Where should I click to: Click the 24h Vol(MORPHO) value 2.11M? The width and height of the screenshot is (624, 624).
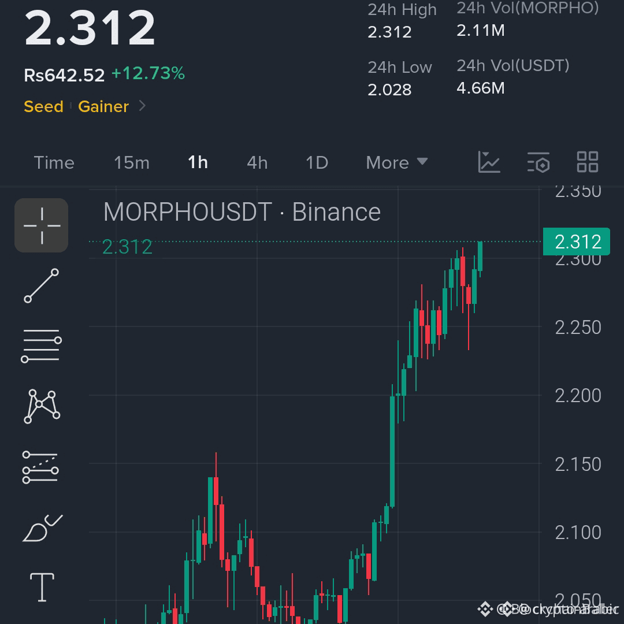[480, 30]
